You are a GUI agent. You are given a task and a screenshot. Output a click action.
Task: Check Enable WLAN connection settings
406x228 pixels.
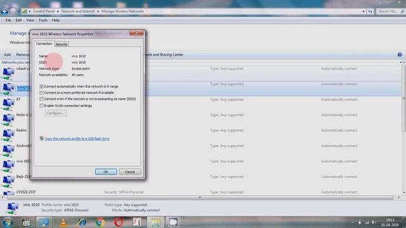(x=41, y=106)
